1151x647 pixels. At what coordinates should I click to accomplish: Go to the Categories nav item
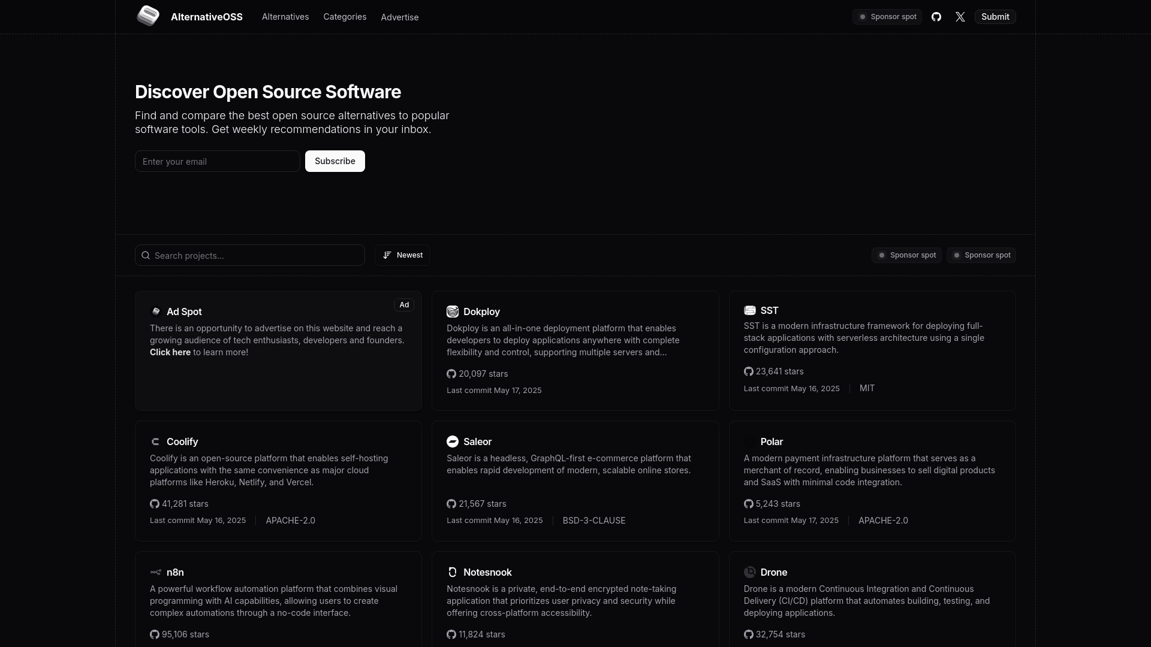(x=345, y=17)
